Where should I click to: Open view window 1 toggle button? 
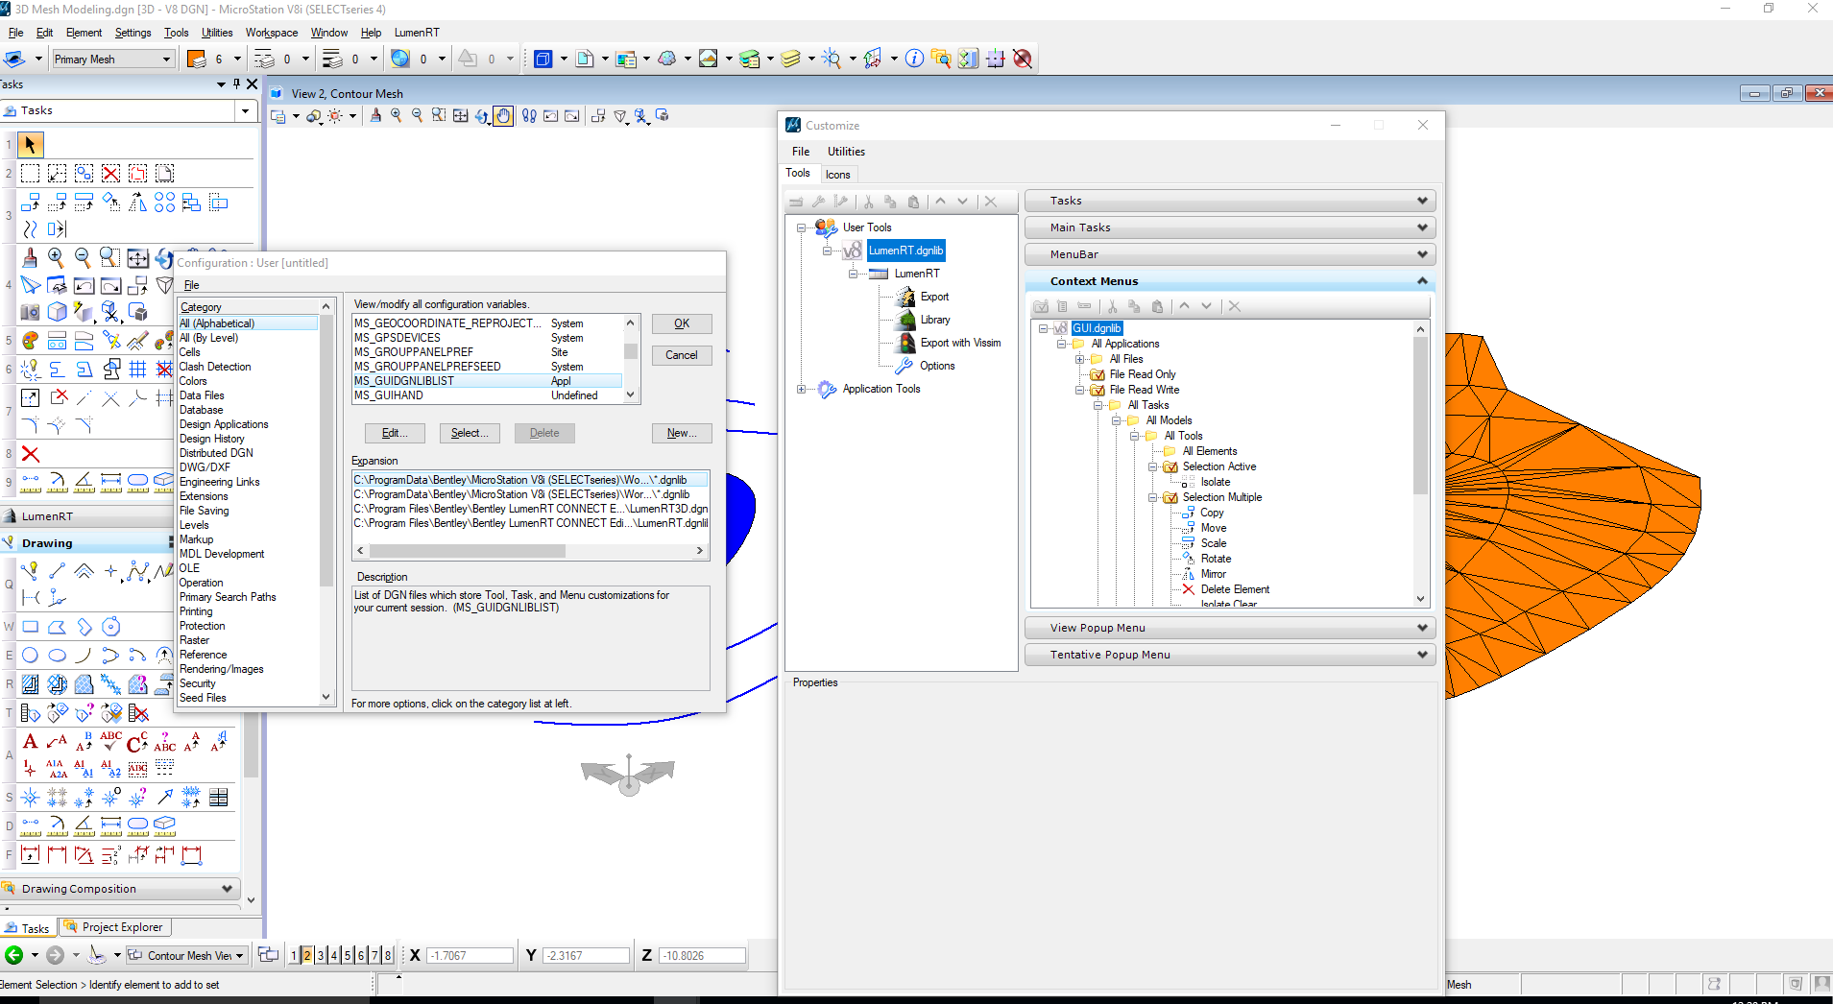294,955
